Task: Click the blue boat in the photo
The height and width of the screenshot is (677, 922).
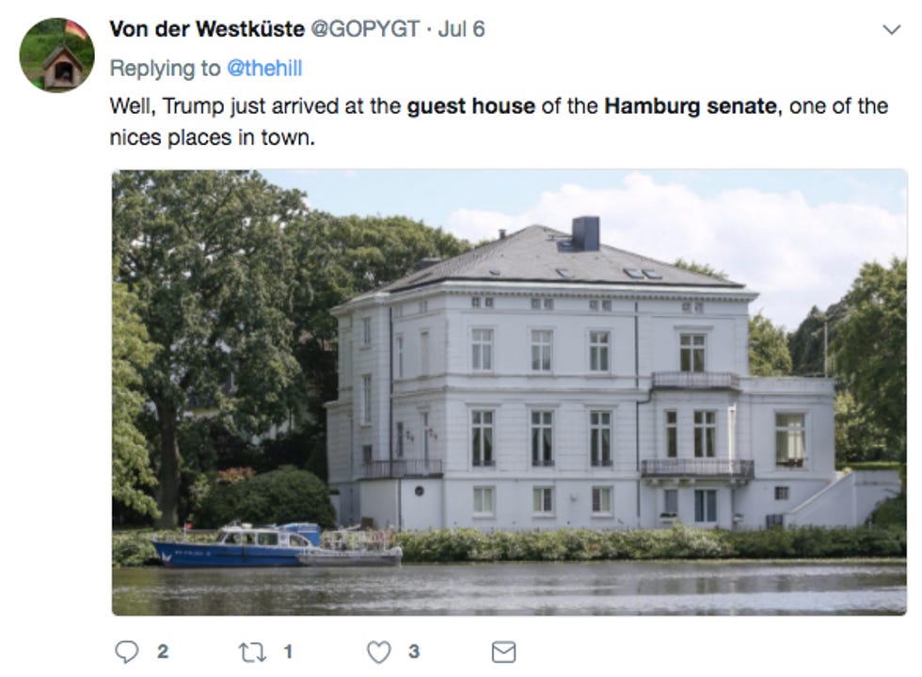Action: point(237,544)
